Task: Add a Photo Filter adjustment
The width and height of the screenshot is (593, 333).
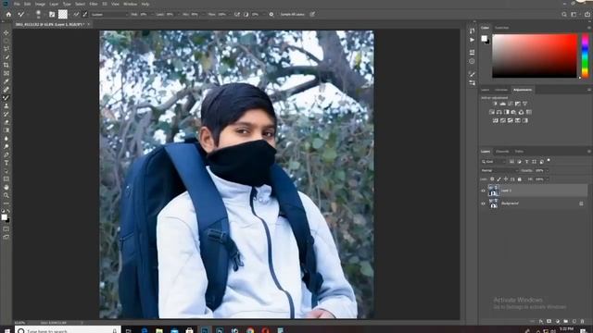Action: pyautogui.click(x=513, y=112)
